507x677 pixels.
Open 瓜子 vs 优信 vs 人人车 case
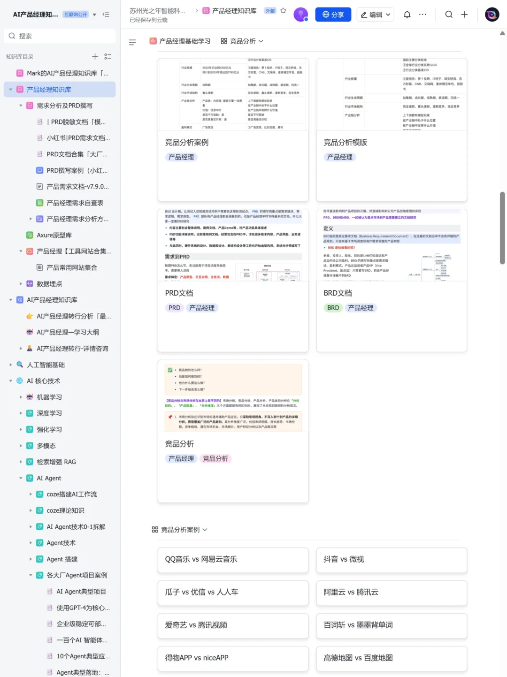coord(233,593)
